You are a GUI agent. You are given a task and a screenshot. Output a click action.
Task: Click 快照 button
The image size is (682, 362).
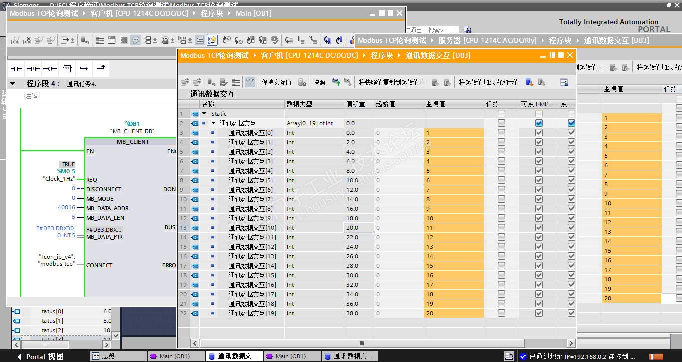click(x=319, y=82)
